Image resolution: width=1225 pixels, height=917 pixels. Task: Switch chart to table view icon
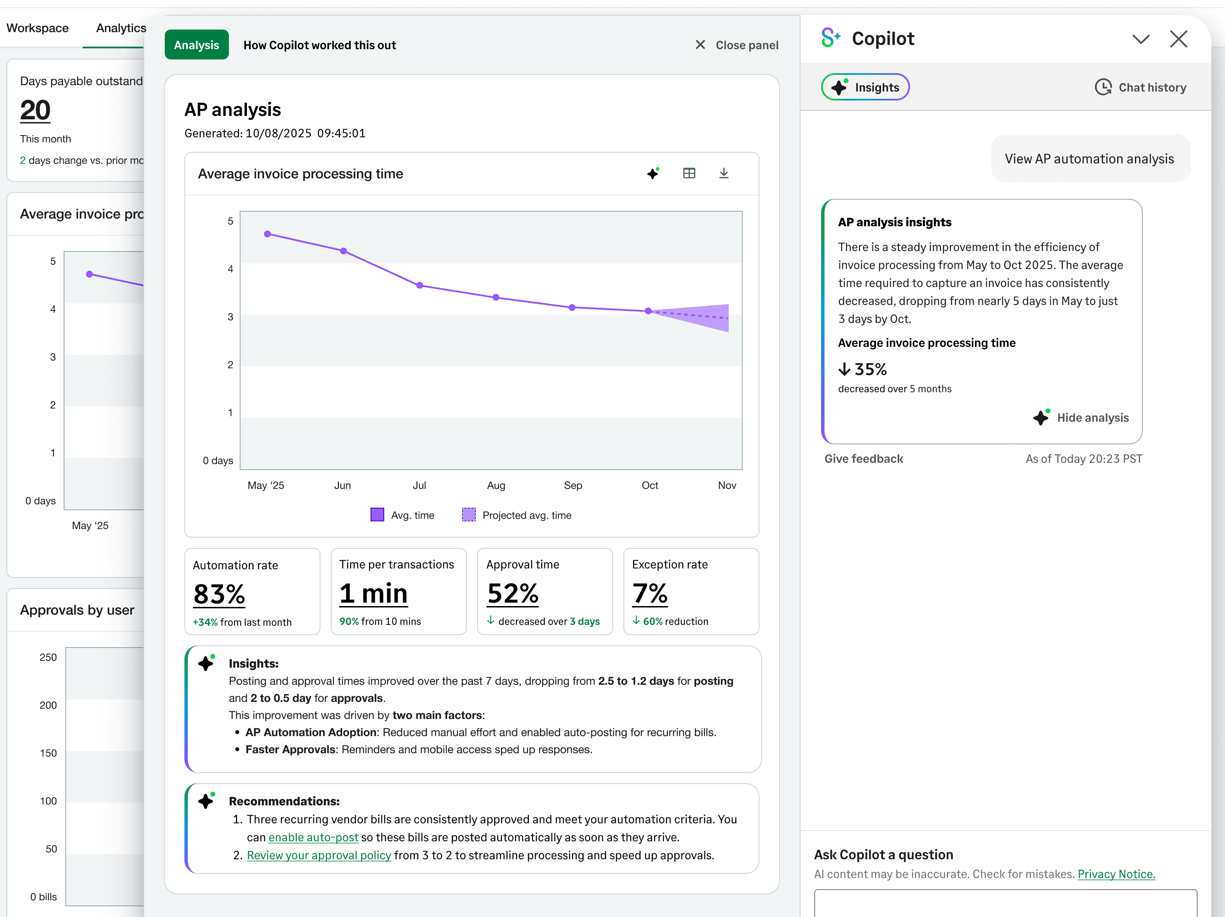(689, 173)
